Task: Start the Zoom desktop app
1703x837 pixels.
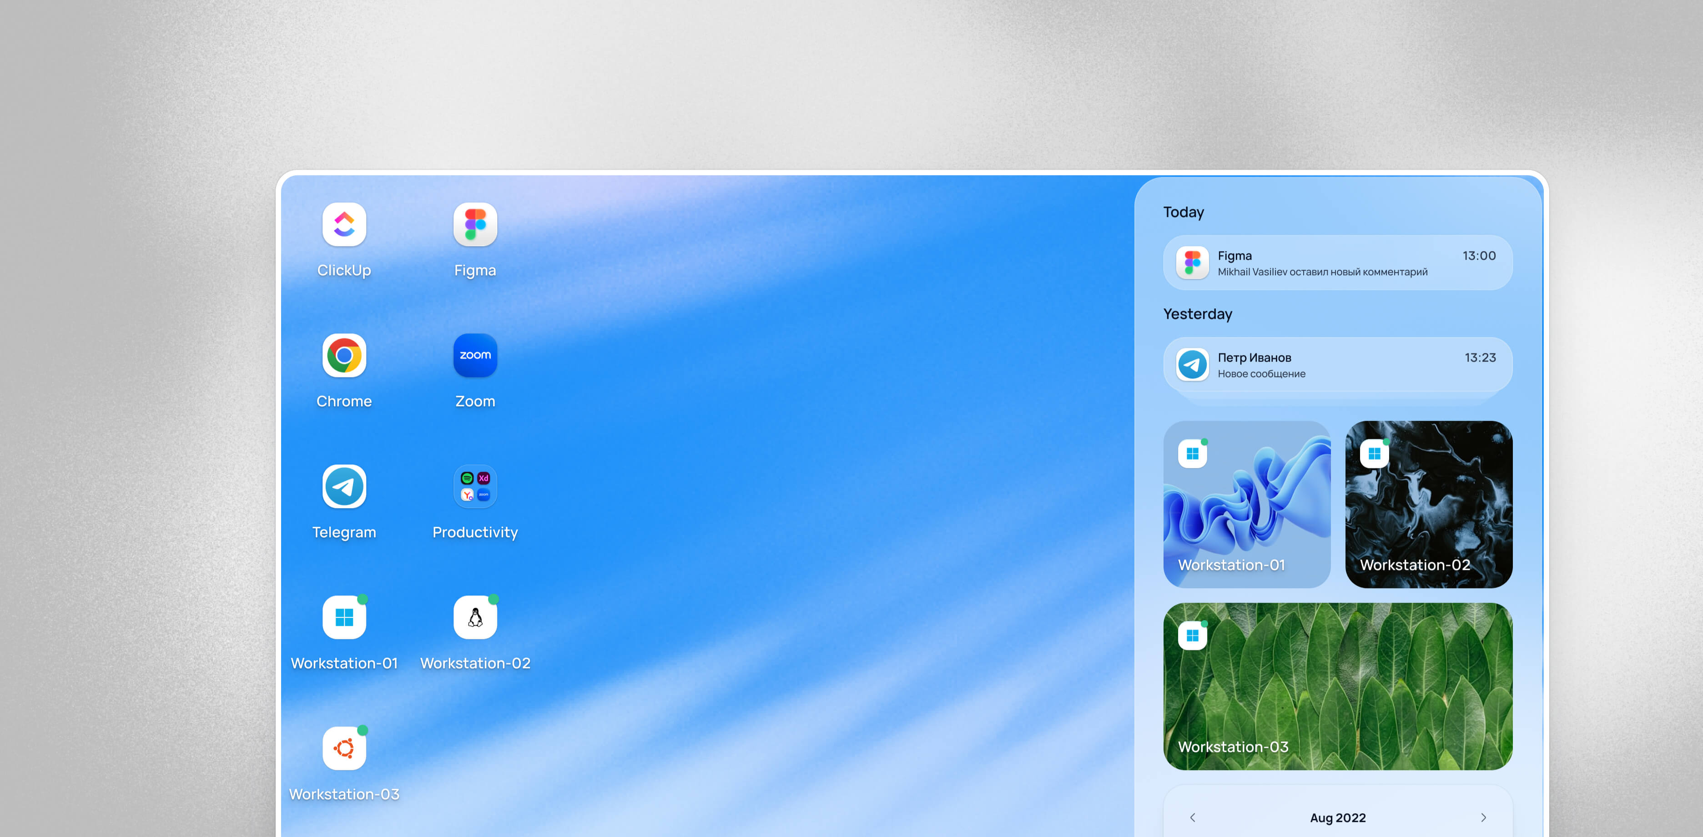Action: tap(475, 356)
